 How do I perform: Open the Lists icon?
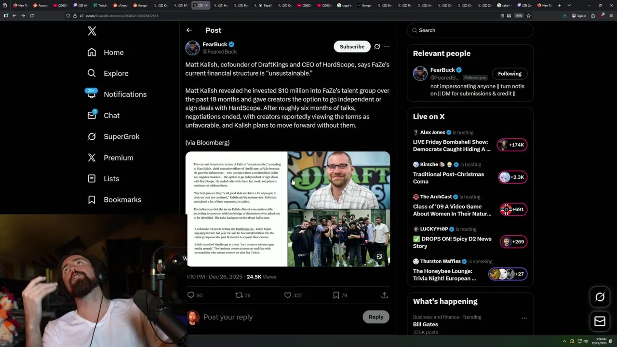click(92, 178)
